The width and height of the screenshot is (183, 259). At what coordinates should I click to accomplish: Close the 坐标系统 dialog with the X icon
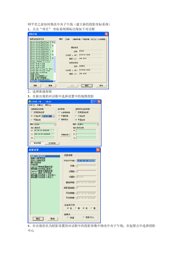click(x=107, y=34)
